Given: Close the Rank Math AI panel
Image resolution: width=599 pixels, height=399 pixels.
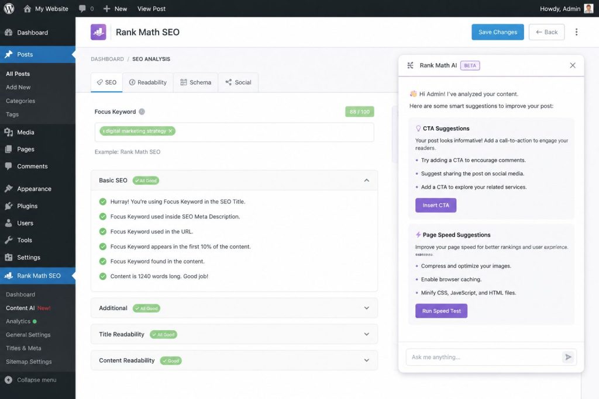Looking at the screenshot, I should coord(572,65).
